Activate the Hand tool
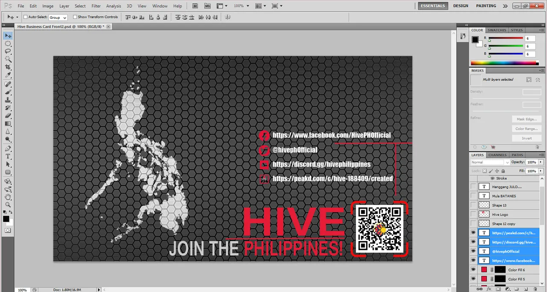Image resolution: width=547 pixels, height=292 pixels. point(8,197)
